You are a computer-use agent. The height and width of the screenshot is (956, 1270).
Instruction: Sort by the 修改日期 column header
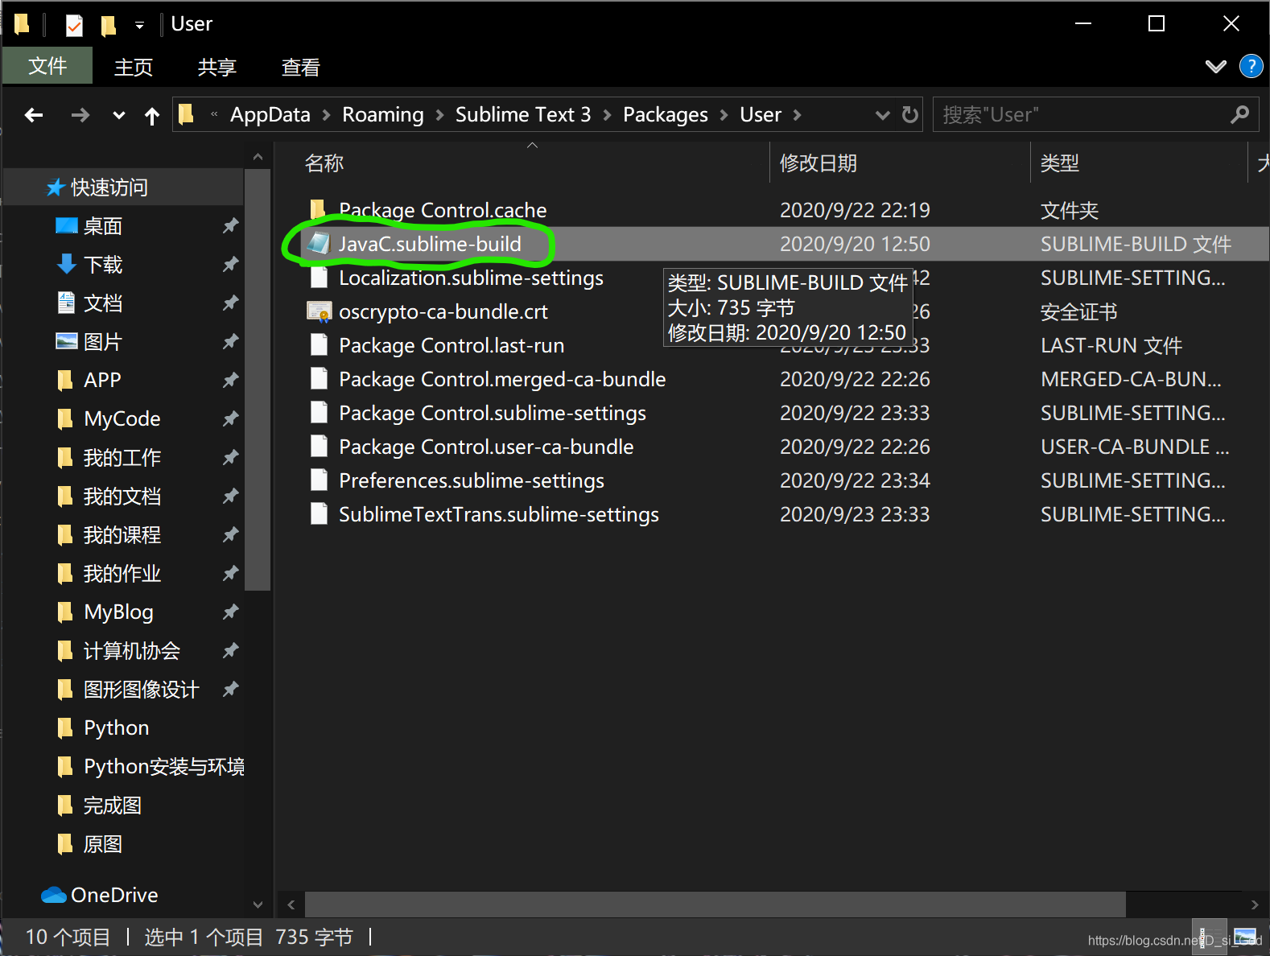pos(818,163)
